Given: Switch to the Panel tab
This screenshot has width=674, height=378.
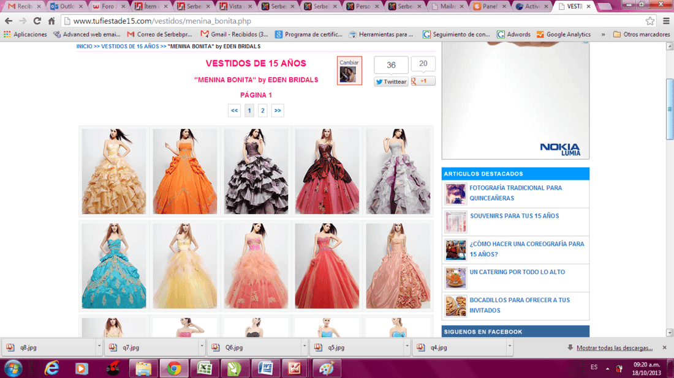Looking at the screenshot, I should tap(490, 6).
